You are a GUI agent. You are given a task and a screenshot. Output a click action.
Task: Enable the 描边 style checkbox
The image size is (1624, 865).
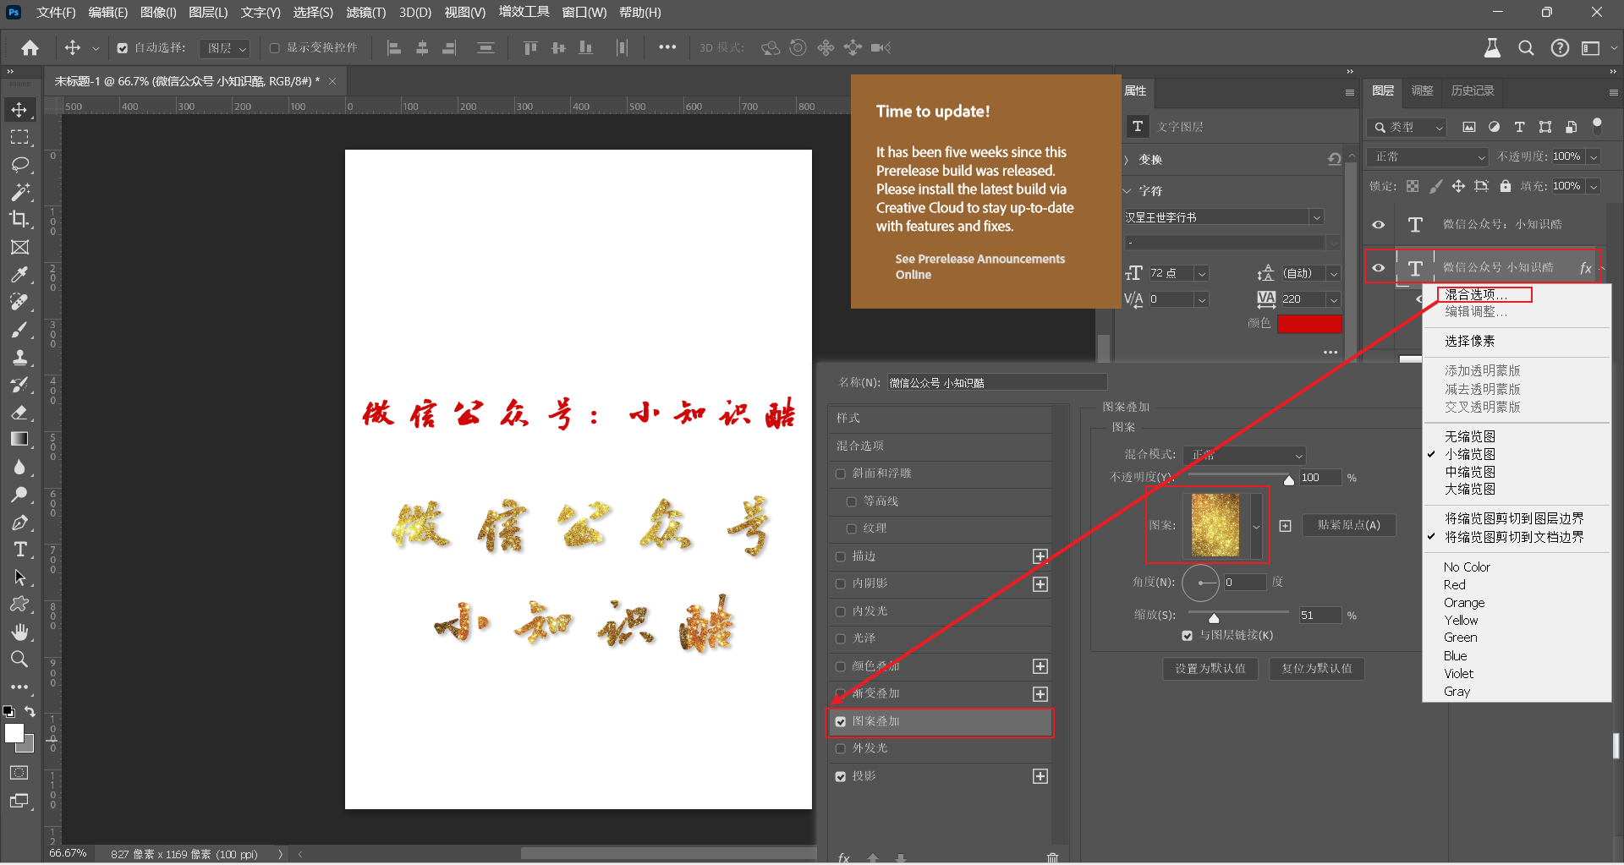point(841,556)
